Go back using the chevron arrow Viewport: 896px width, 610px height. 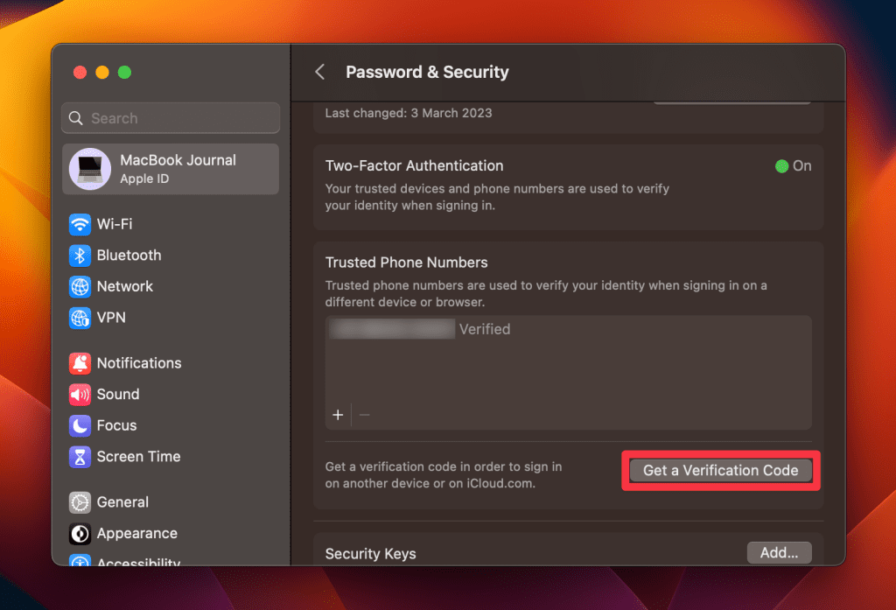pos(320,72)
